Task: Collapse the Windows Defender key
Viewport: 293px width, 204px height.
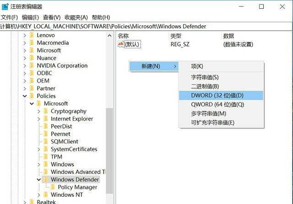Action: coord(38,180)
